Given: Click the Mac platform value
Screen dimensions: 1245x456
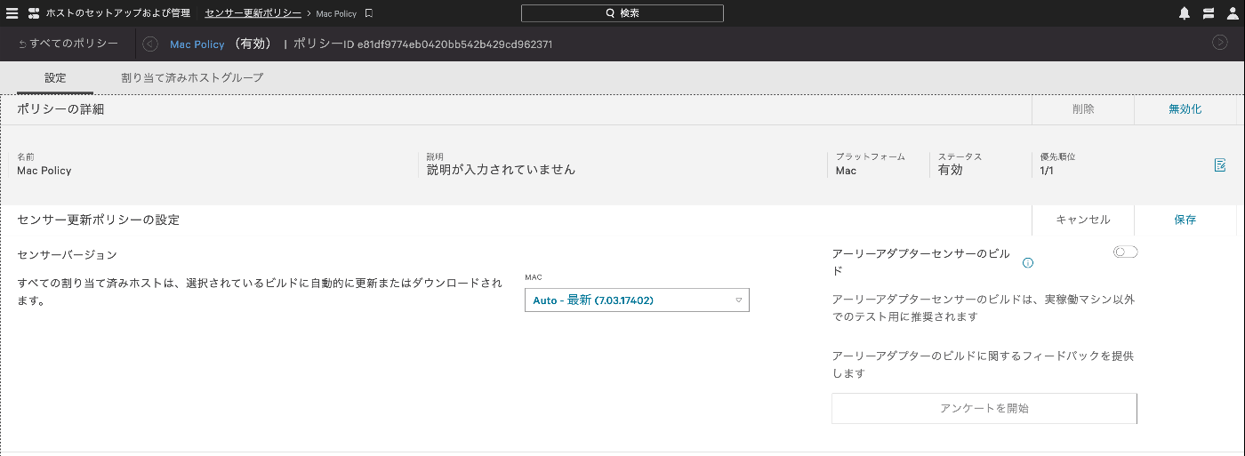Looking at the screenshot, I should point(846,170).
